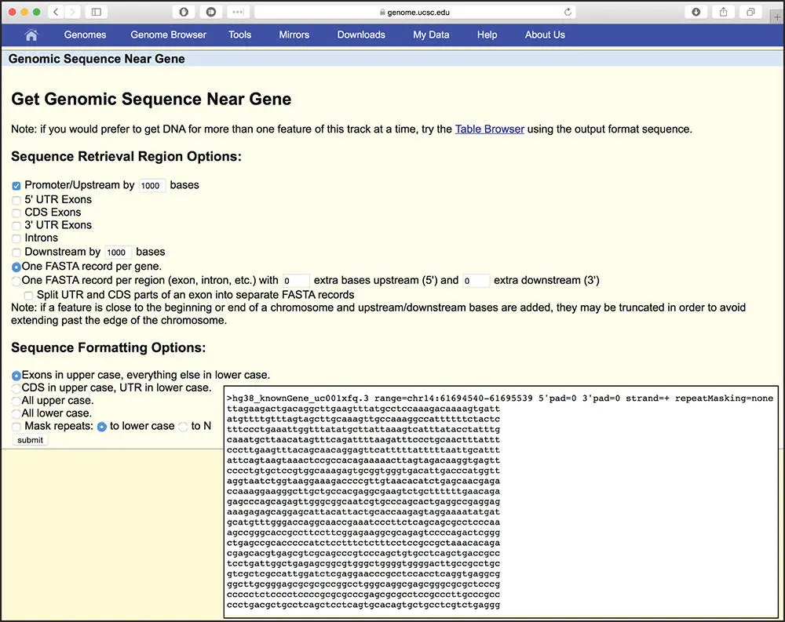Screen dimensions: 785x622
Task: Click the UCSC home icon
Action: coord(31,35)
